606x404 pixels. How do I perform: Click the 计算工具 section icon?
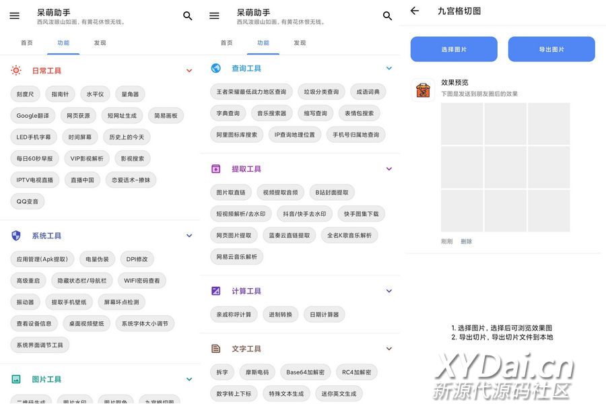[x=216, y=291]
